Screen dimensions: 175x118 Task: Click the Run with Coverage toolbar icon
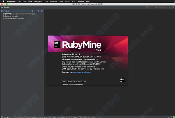click(166, 7)
